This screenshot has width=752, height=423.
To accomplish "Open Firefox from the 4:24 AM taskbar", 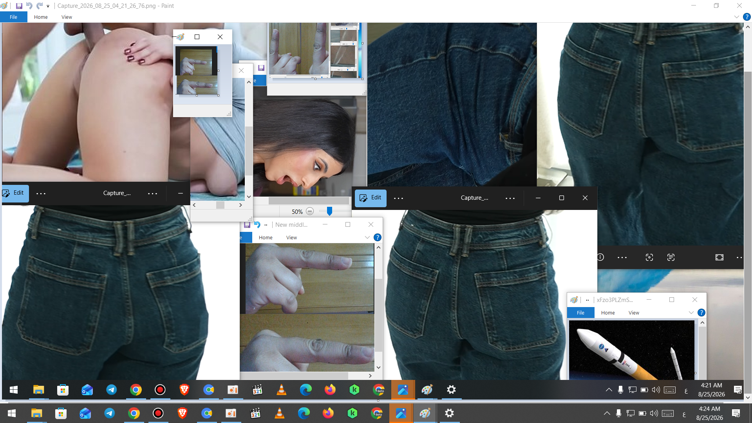I will pyautogui.click(x=328, y=413).
